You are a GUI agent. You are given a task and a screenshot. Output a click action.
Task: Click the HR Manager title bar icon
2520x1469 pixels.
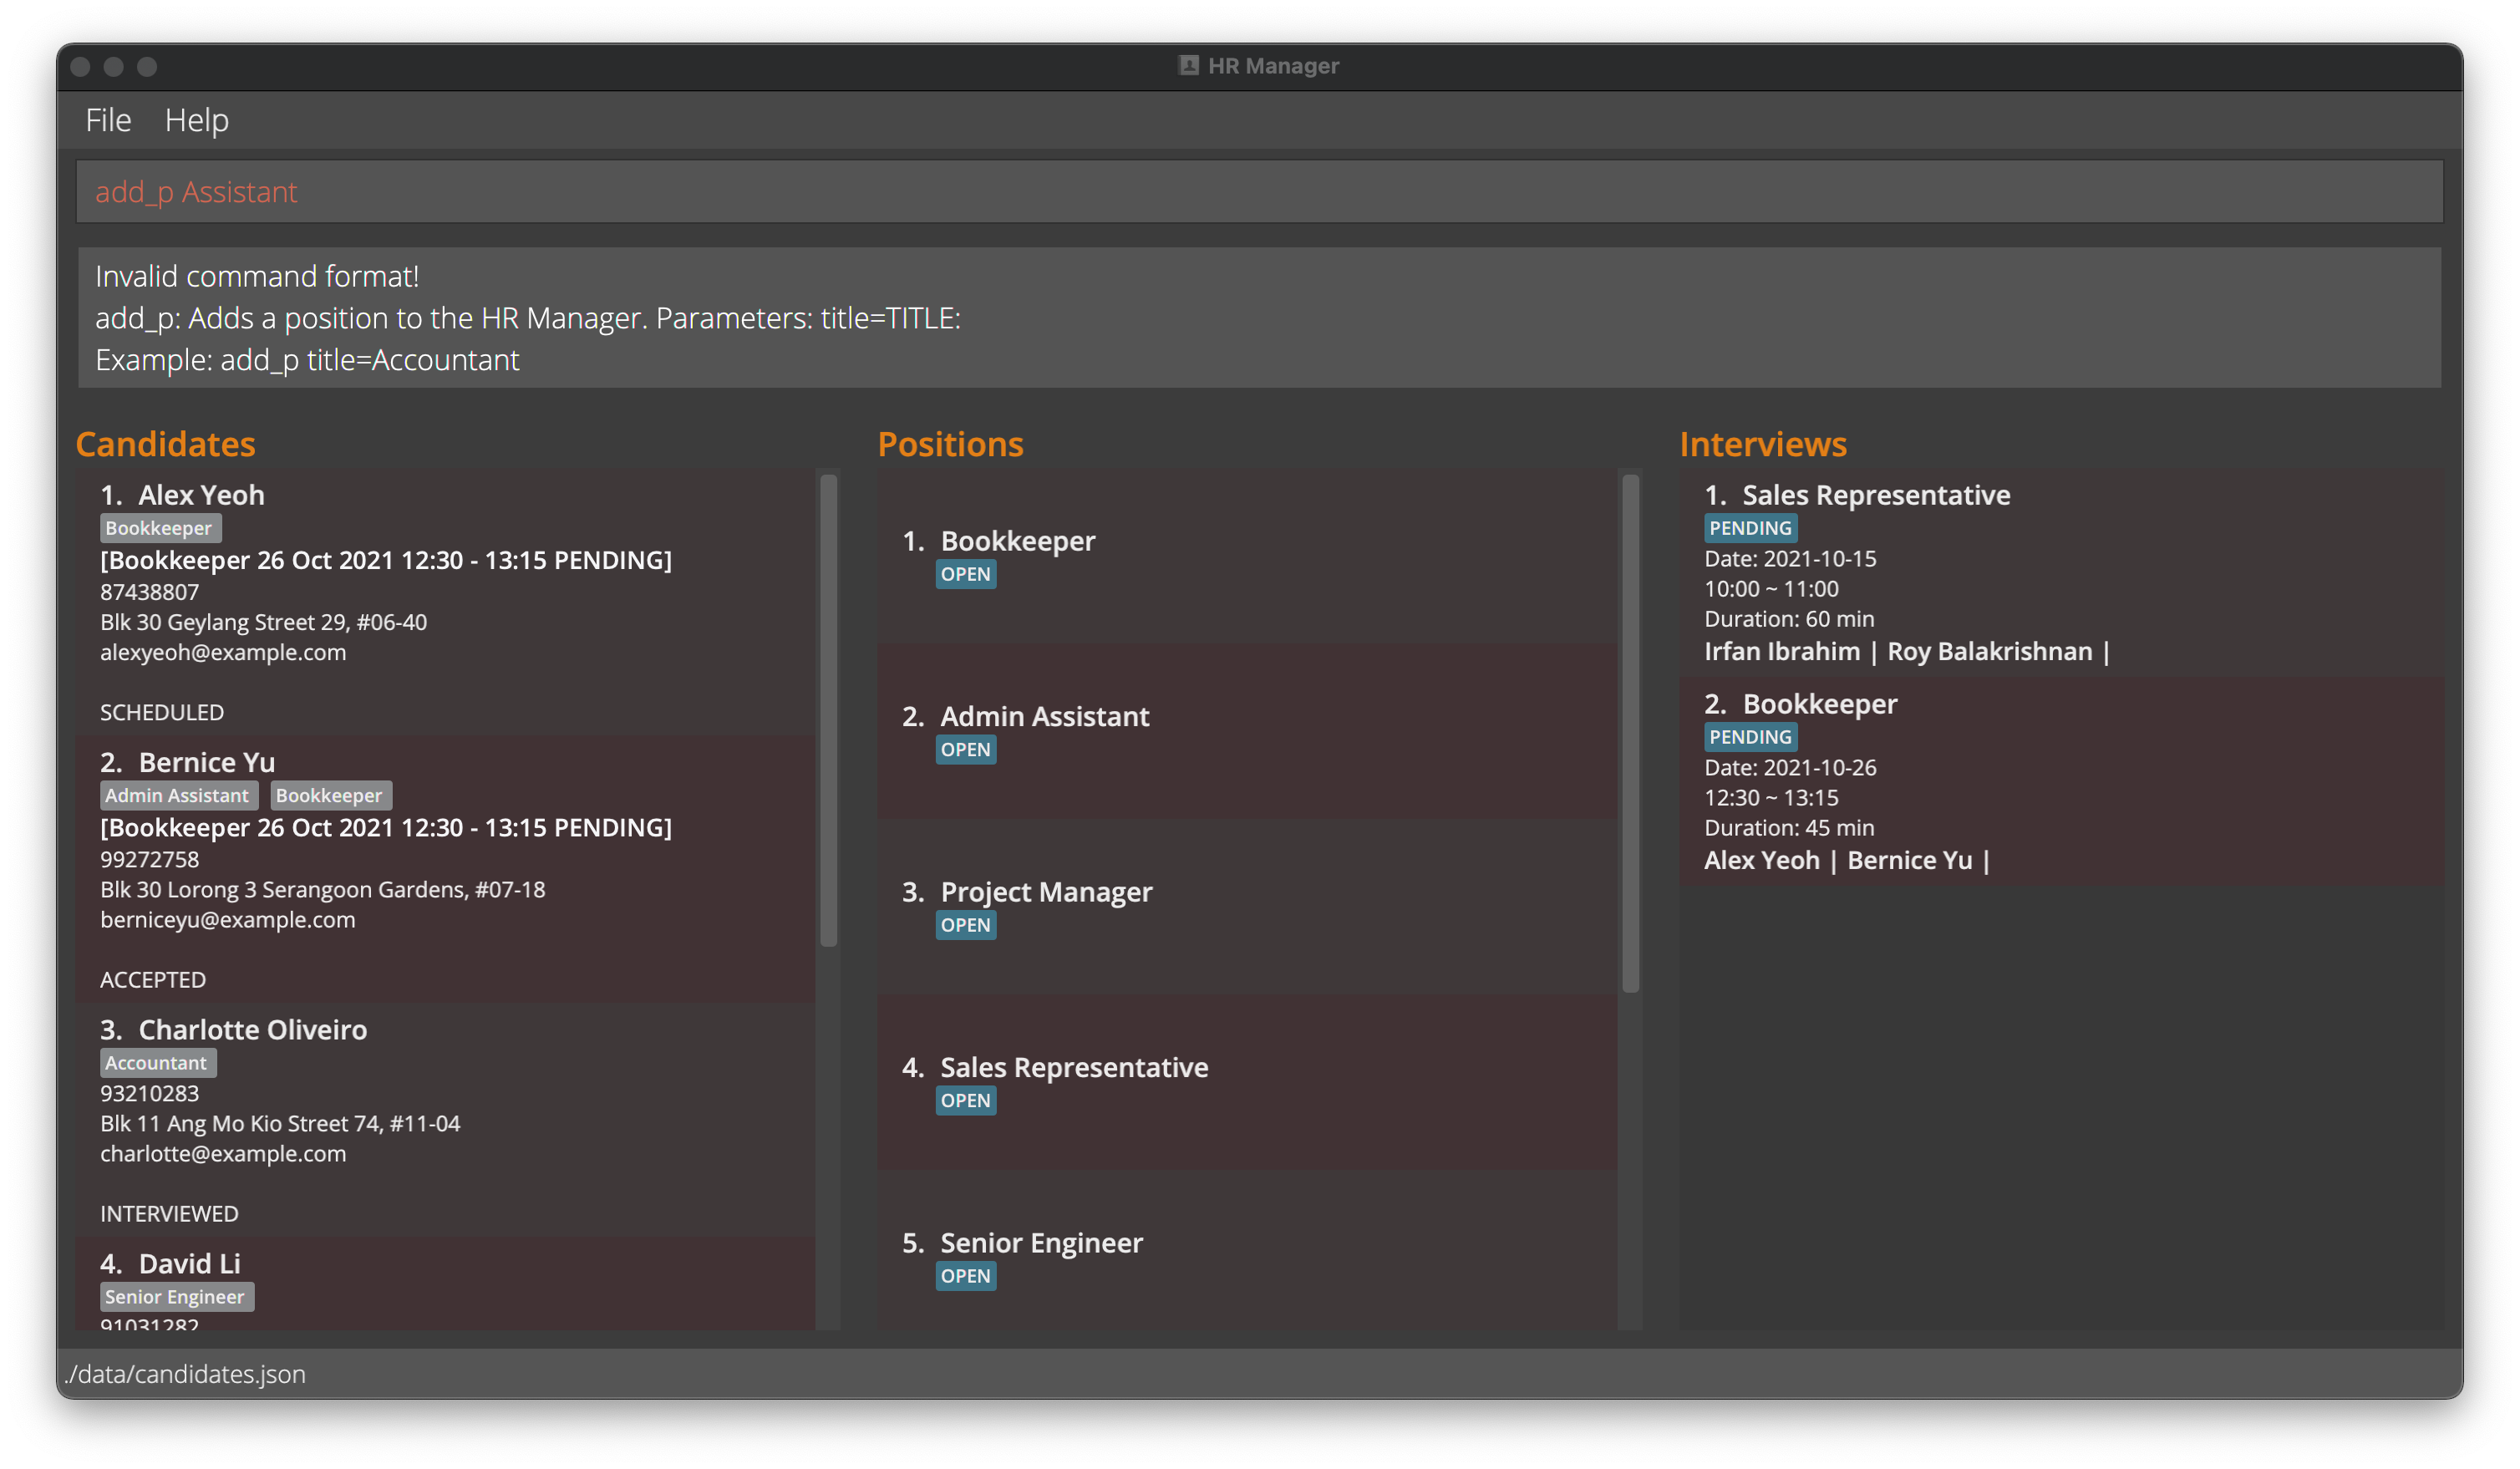[1188, 66]
